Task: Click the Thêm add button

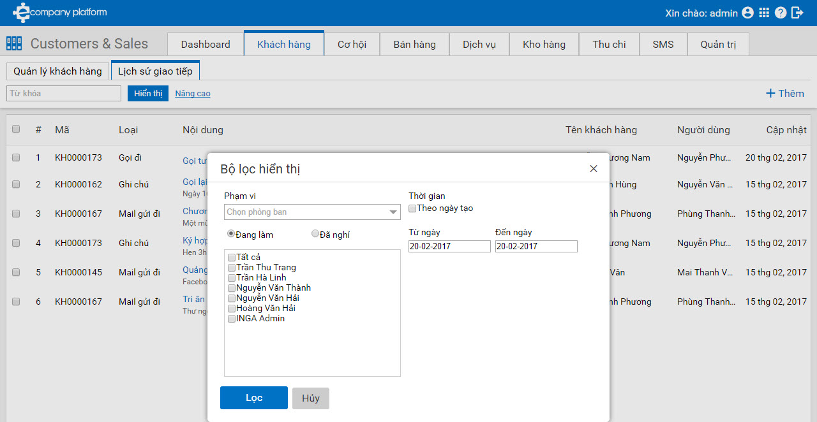Action: (785, 93)
